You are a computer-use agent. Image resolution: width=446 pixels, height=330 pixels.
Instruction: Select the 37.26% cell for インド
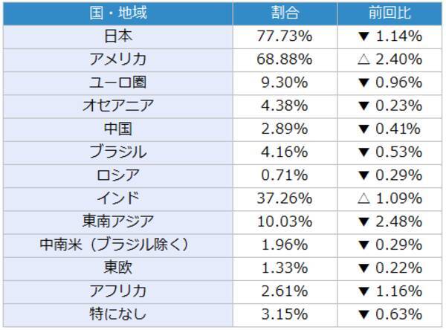[x=286, y=198]
